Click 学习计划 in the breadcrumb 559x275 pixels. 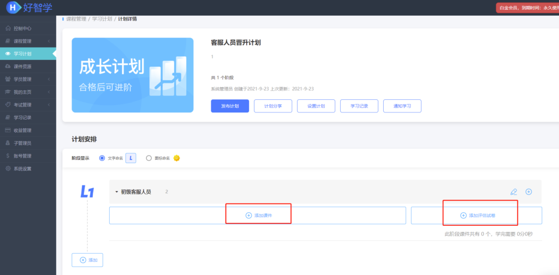tap(102, 19)
